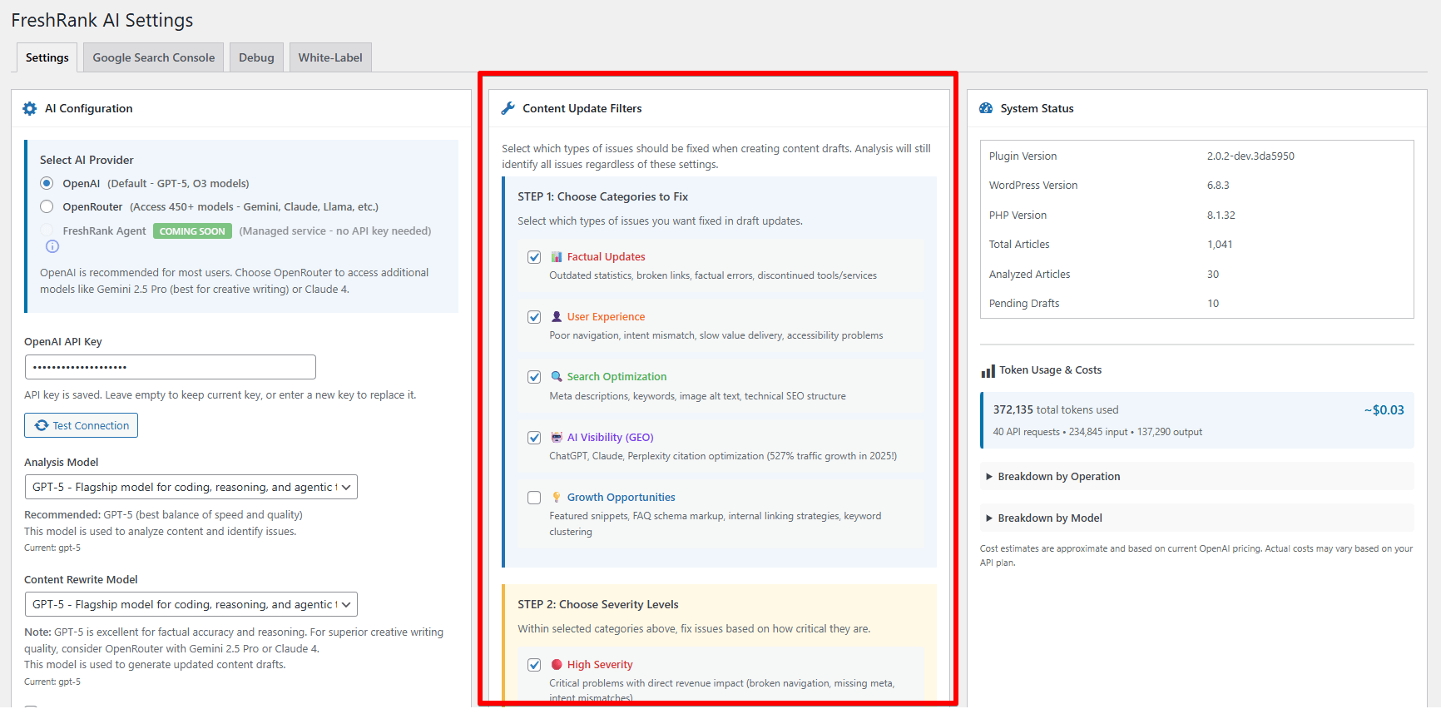Click the Content Update Filters wrench icon

click(508, 108)
